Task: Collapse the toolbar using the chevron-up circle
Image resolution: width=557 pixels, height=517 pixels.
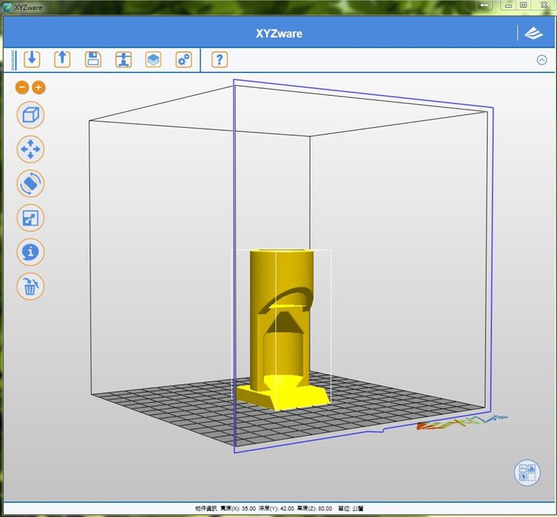Action: [542, 60]
